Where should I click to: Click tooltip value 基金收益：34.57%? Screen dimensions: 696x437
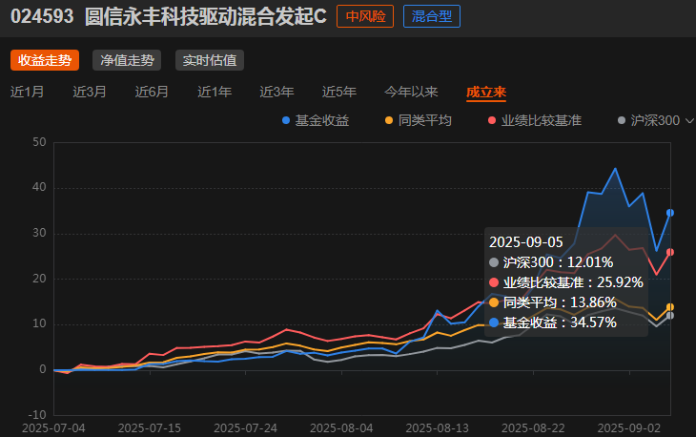coord(553,323)
